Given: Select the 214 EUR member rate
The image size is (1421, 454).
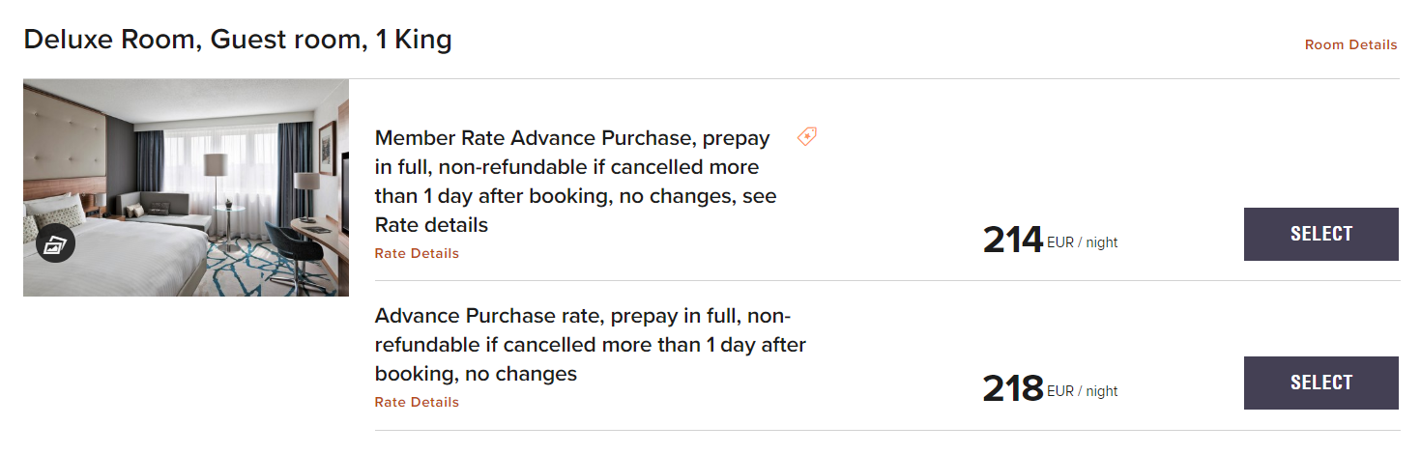Looking at the screenshot, I should click(1320, 234).
